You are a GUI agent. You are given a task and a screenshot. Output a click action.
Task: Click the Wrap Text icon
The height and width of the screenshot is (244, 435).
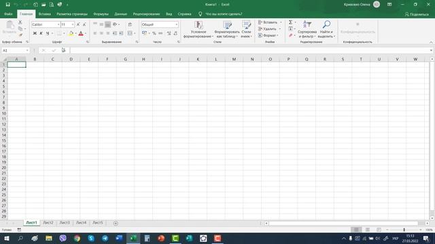130,24
